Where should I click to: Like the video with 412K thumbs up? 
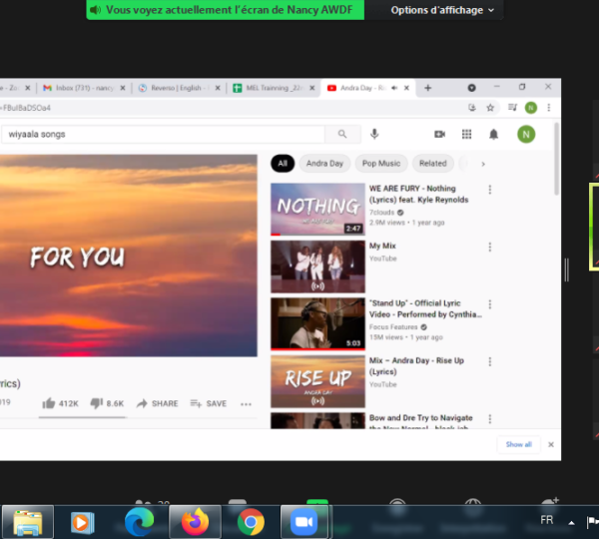coord(60,403)
